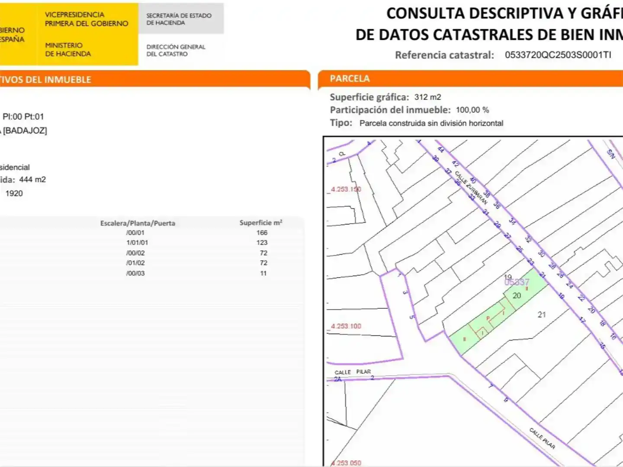The height and width of the screenshot is (467, 623).
Task: Select the "Pl:00 Pt:01" location text
Action: tap(23, 117)
